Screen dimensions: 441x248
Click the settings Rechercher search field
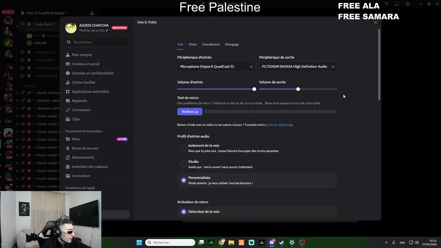[97, 42]
